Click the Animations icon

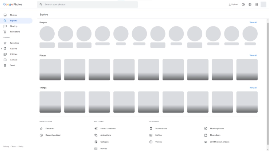pos(96,135)
